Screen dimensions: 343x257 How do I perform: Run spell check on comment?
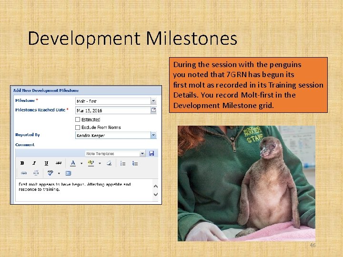(x=50, y=173)
